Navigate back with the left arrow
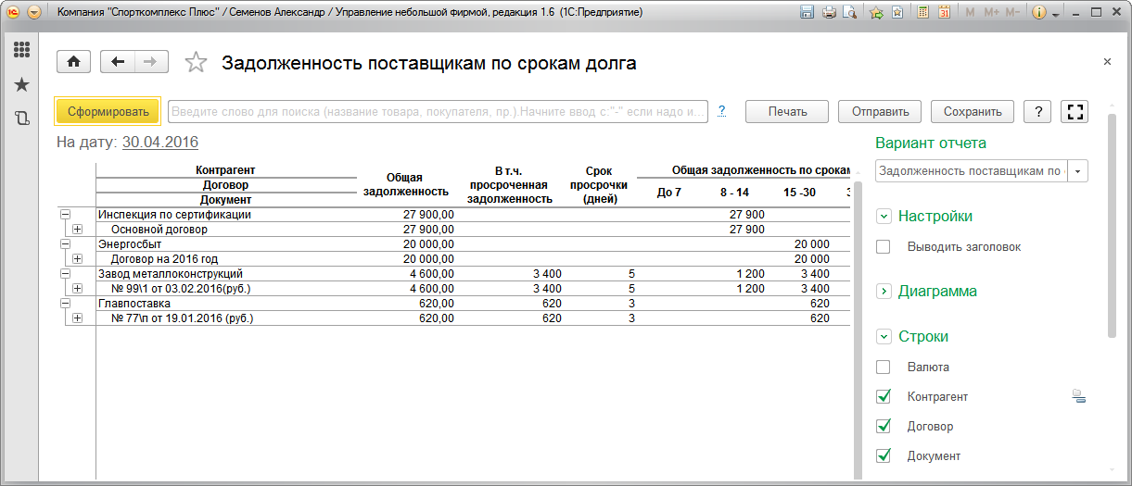 pos(118,62)
